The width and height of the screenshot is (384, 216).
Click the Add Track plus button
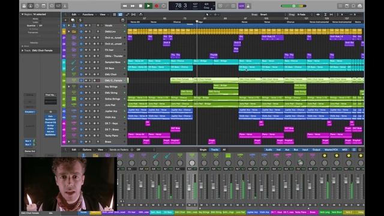pos(65,20)
